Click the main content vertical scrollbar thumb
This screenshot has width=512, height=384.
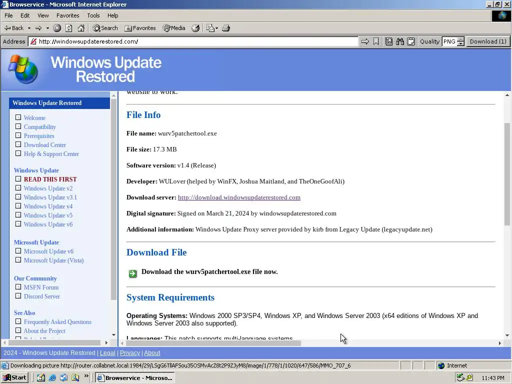pyautogui.click(x=507, y=174)
